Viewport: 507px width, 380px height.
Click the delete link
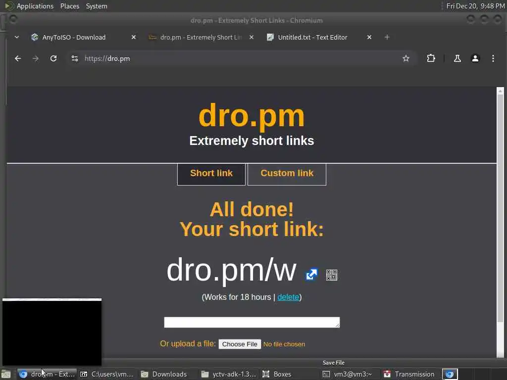288,297
